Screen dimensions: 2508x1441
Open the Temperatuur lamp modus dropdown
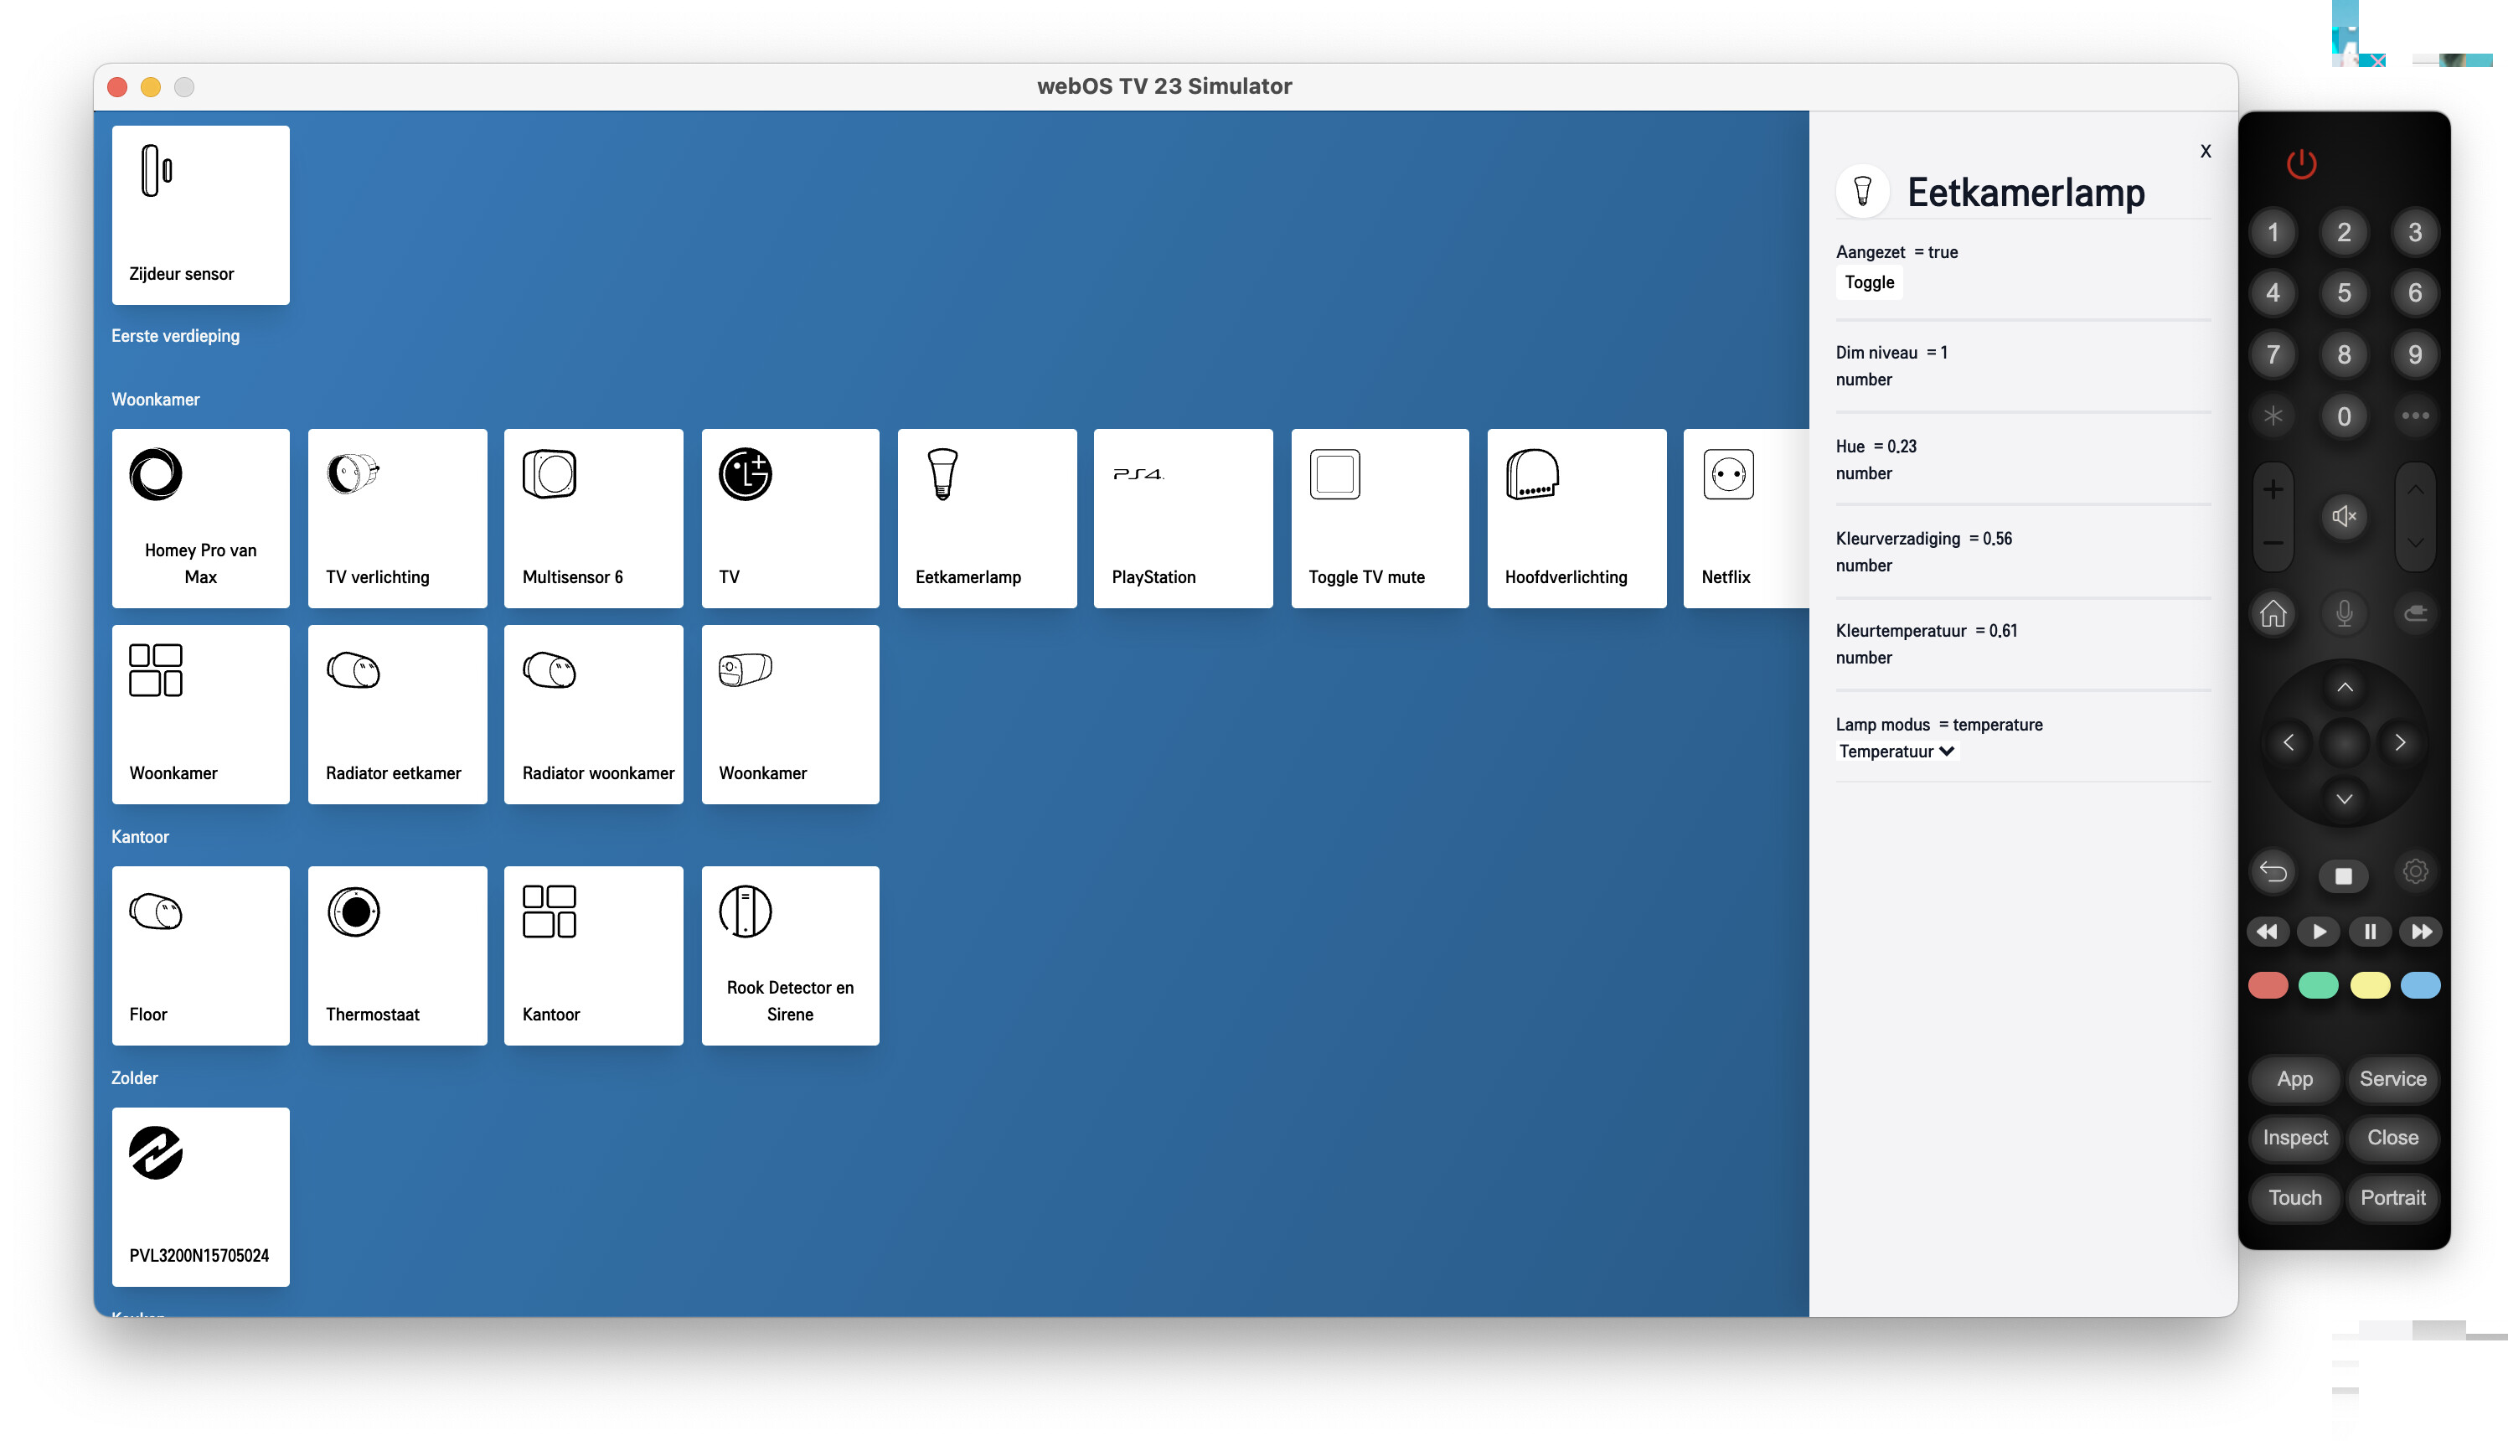coord(1896,751)
